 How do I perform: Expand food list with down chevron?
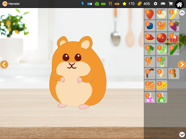coord(182,134)
